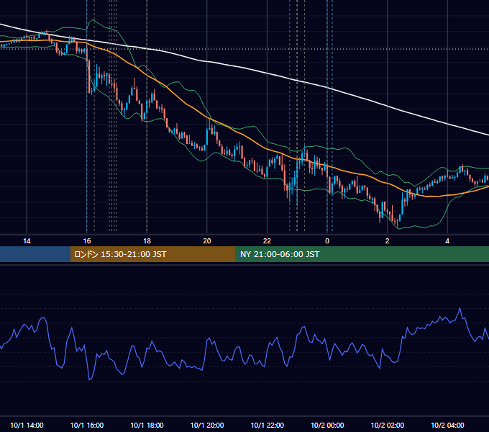Click the 10/1 16:00 date label

87,425
